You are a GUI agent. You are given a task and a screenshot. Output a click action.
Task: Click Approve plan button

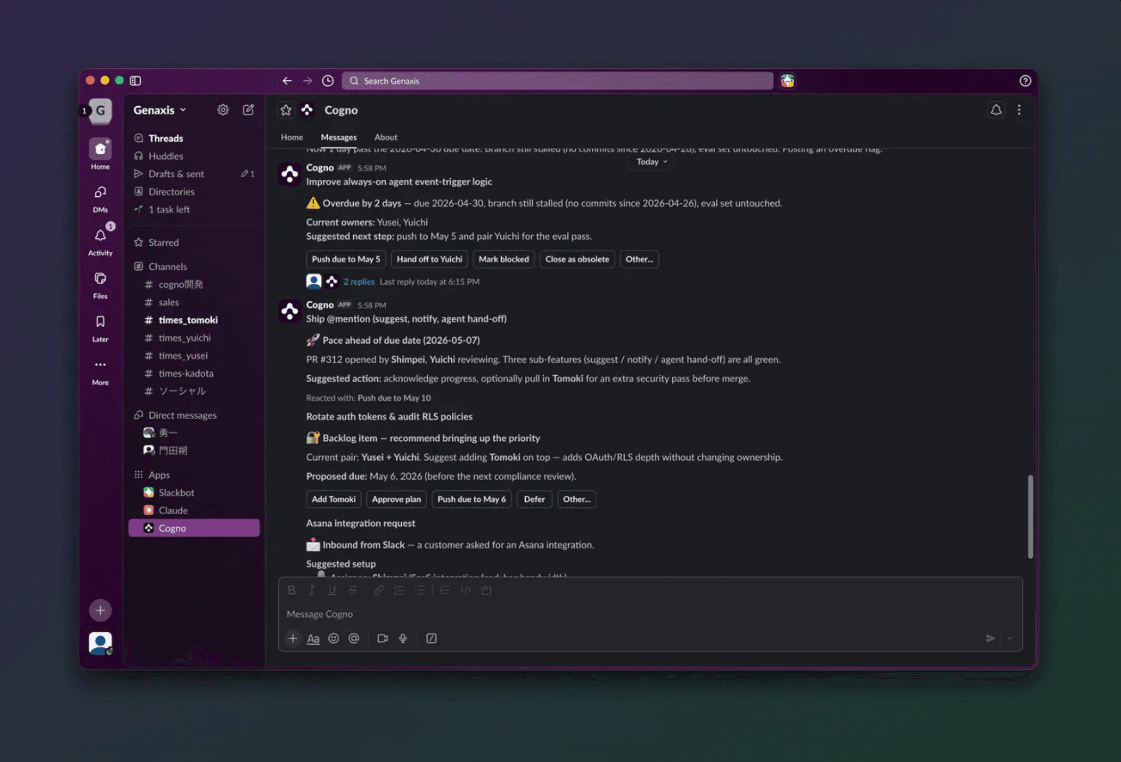(x=396, y=499)
